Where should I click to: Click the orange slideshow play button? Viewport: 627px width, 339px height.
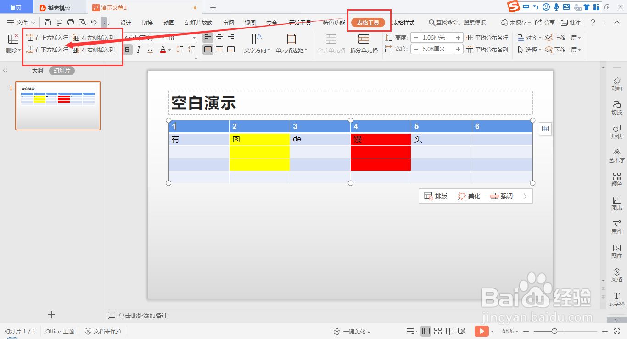tap(481, 331)
